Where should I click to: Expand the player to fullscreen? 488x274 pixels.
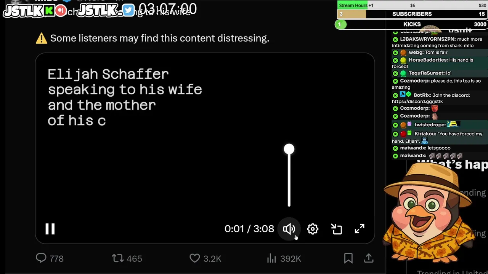(360, 229)
